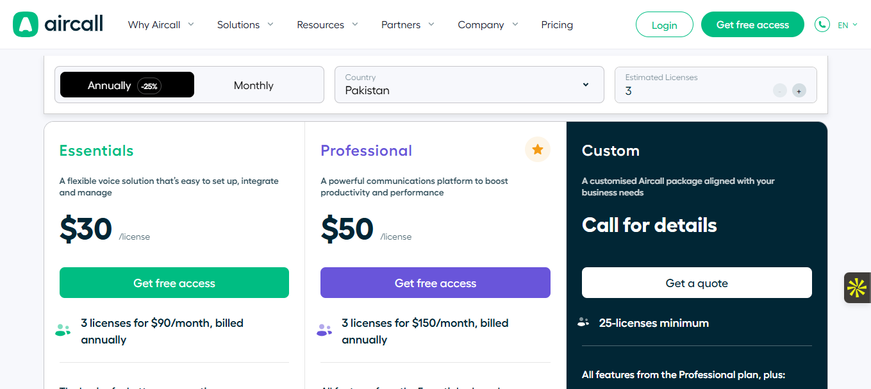Expand the Why Aircall menu

coord(160,25)
